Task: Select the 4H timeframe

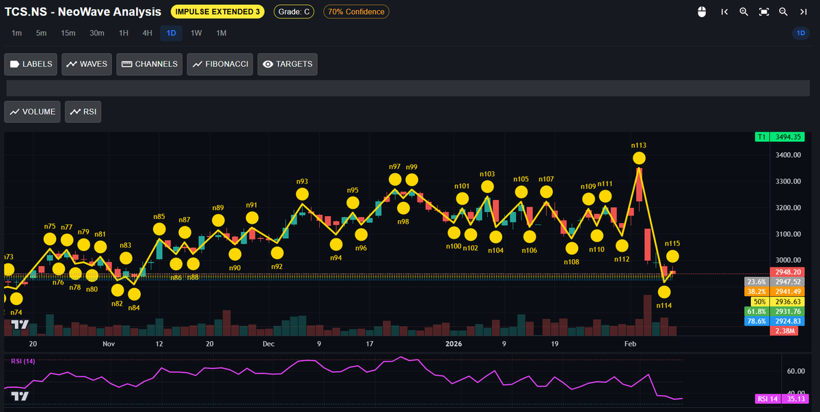Action: (147, 33)
